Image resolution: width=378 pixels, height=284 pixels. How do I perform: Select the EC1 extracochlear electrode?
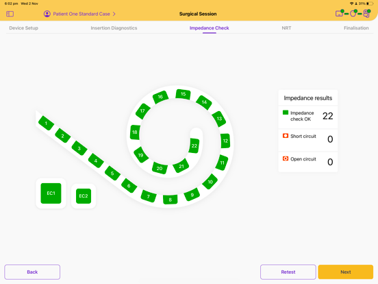pos(51,193)
